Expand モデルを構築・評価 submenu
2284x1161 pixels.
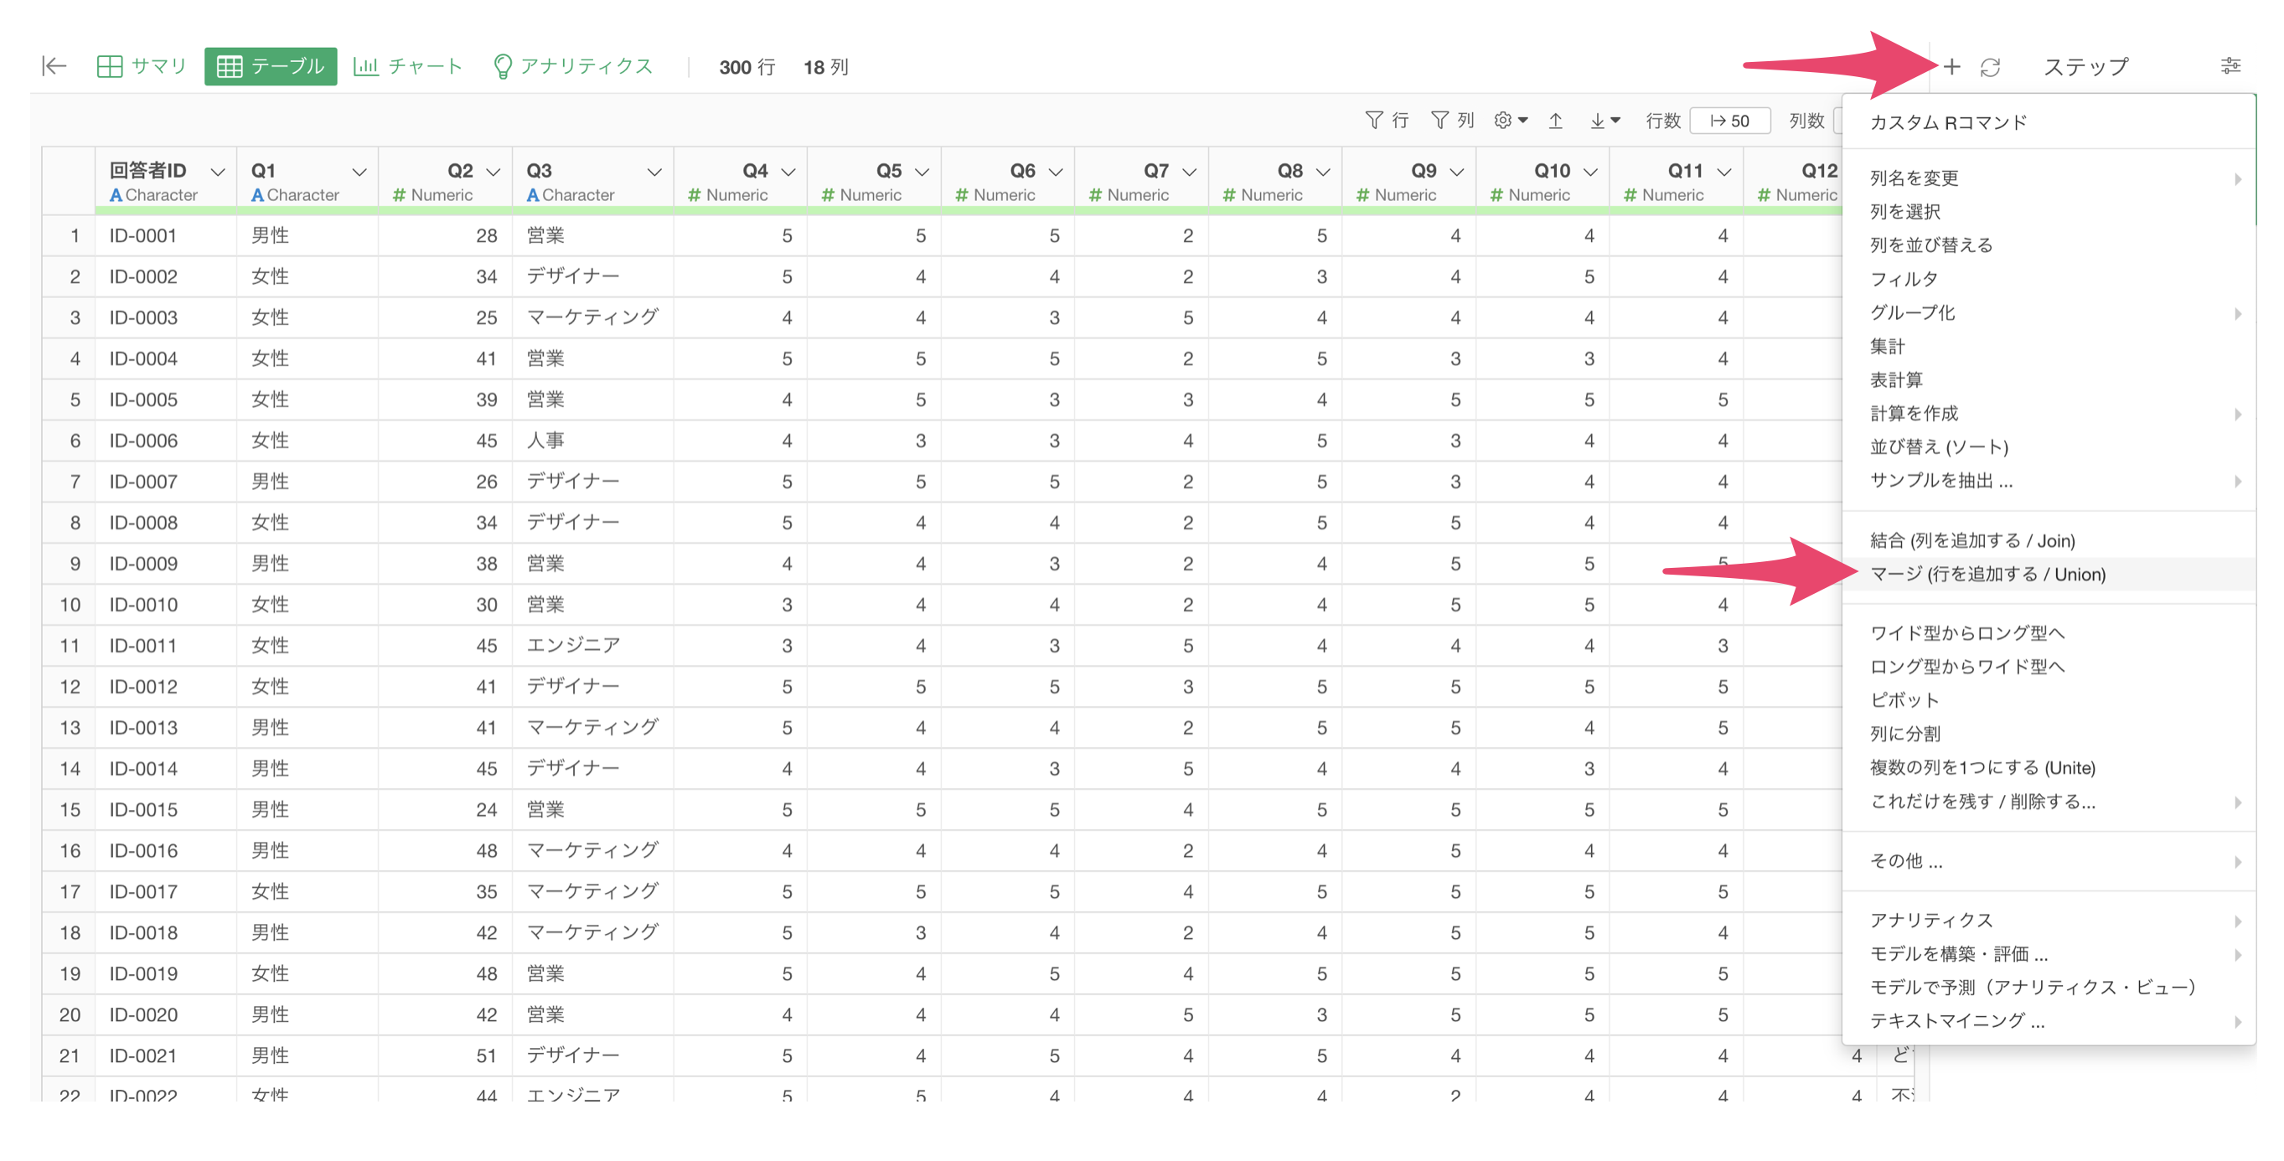pyautogui.click(x=2049, y=953)
